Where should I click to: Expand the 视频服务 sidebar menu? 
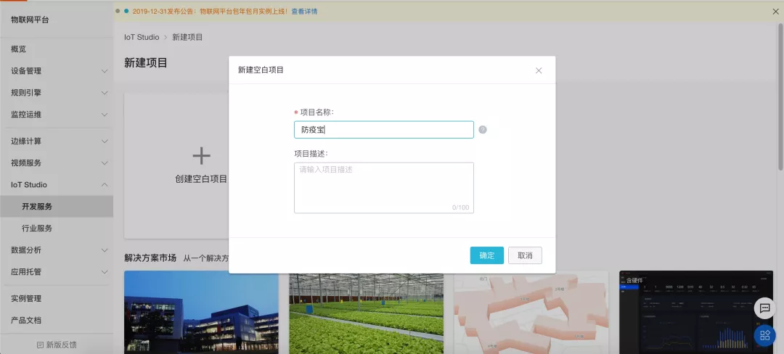click(x=57, y=162)
